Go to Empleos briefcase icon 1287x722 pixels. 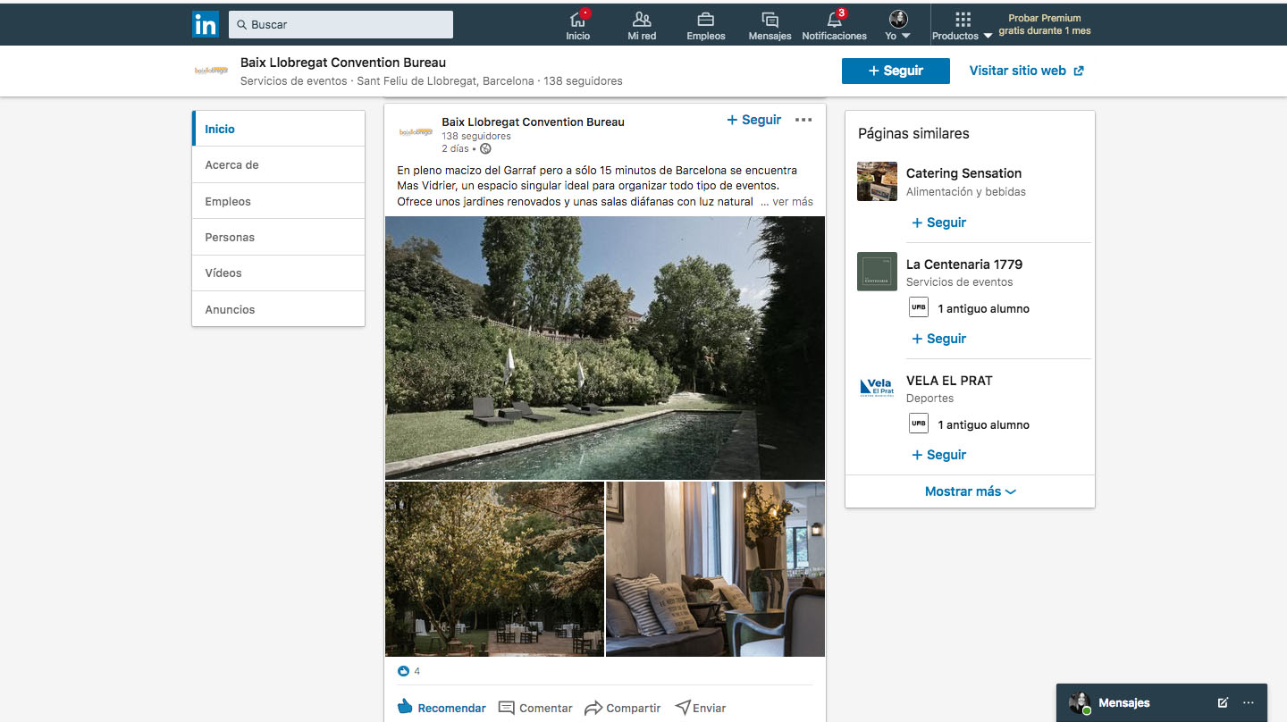point(705,20)
